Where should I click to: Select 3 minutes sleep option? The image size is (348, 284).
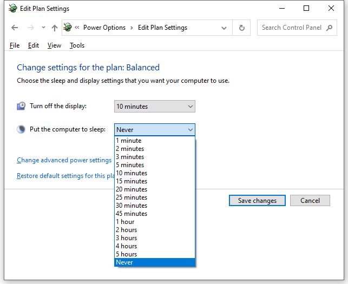(155, 157)
